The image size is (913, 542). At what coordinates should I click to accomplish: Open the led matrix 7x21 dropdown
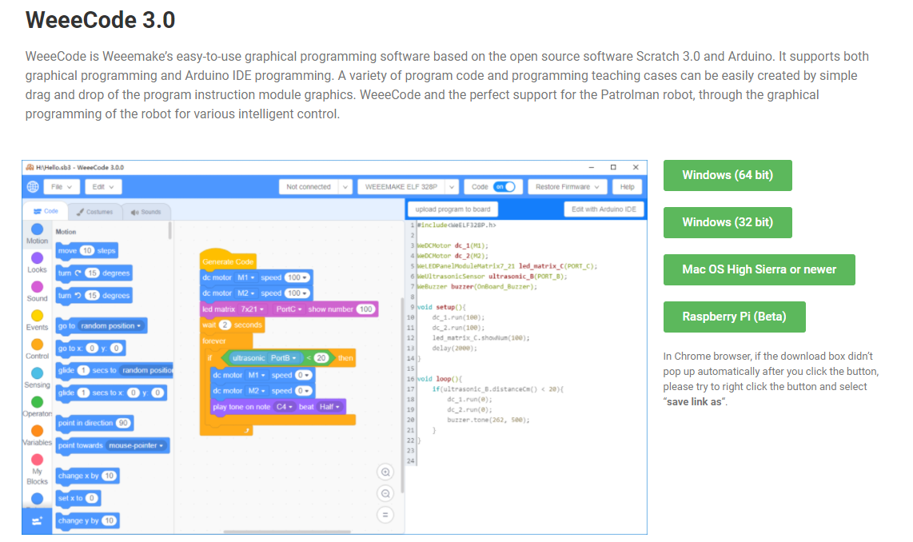coord(252,309)
